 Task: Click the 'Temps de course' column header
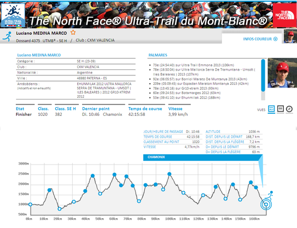(x=145, y=109)
